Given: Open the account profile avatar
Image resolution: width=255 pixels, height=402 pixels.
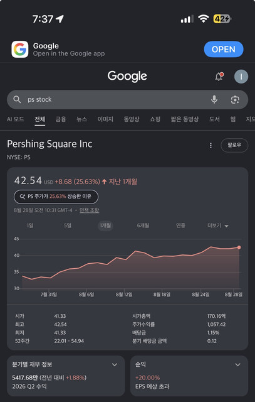Looking at the screenshot, I should click(x=241, y=77).
